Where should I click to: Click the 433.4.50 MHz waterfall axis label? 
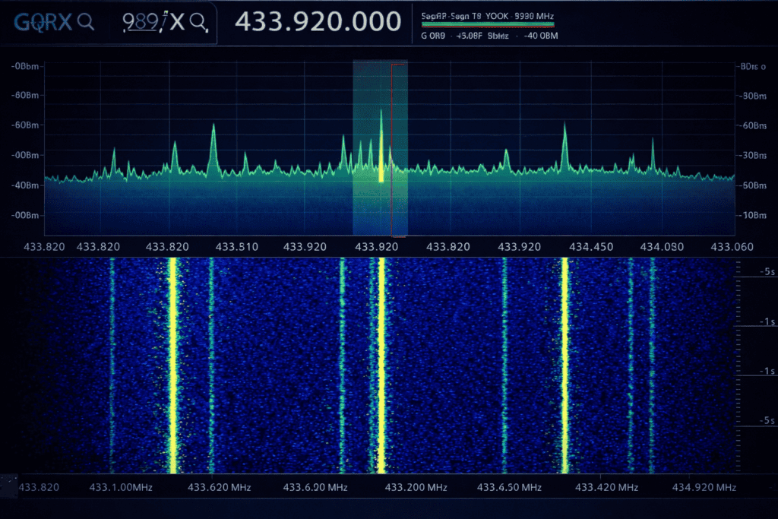click(509, 487)
